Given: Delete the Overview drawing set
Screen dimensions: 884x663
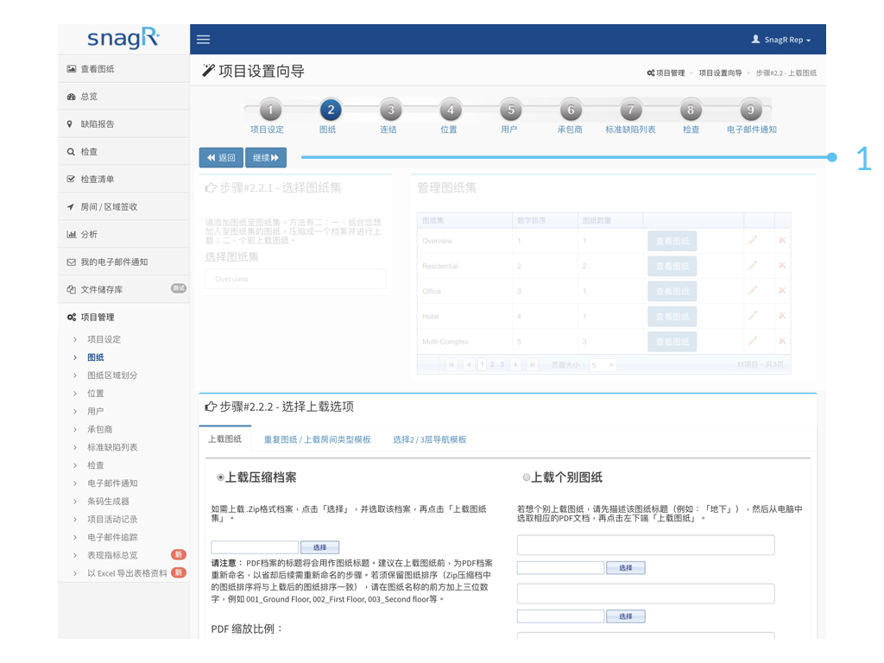Looking at the screenshot, I should point(782,240).
